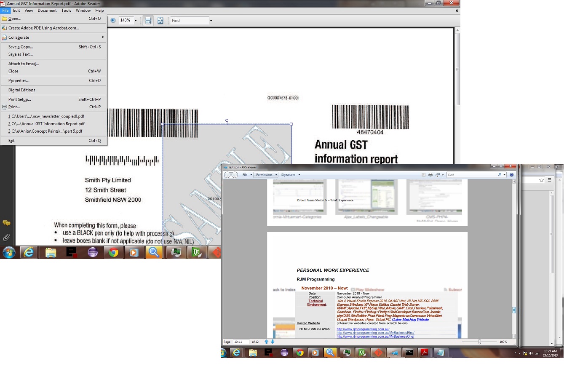Choose Attach to Email... from File menu

53,64
